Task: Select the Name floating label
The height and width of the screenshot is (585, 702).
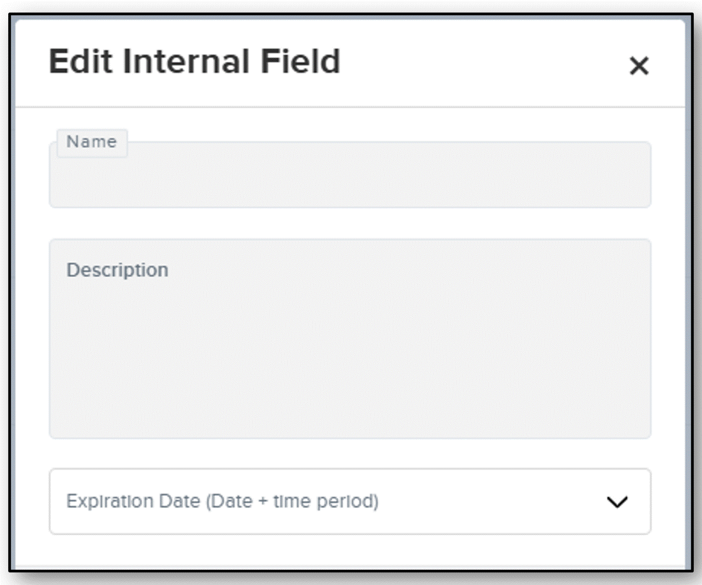Action: [x=92, y=142]
